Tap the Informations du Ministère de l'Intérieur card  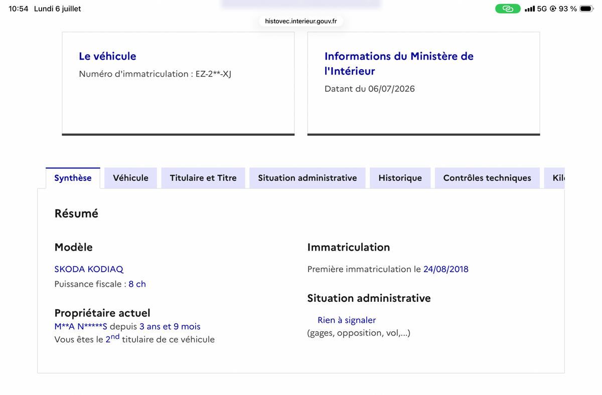click(423, 83)
